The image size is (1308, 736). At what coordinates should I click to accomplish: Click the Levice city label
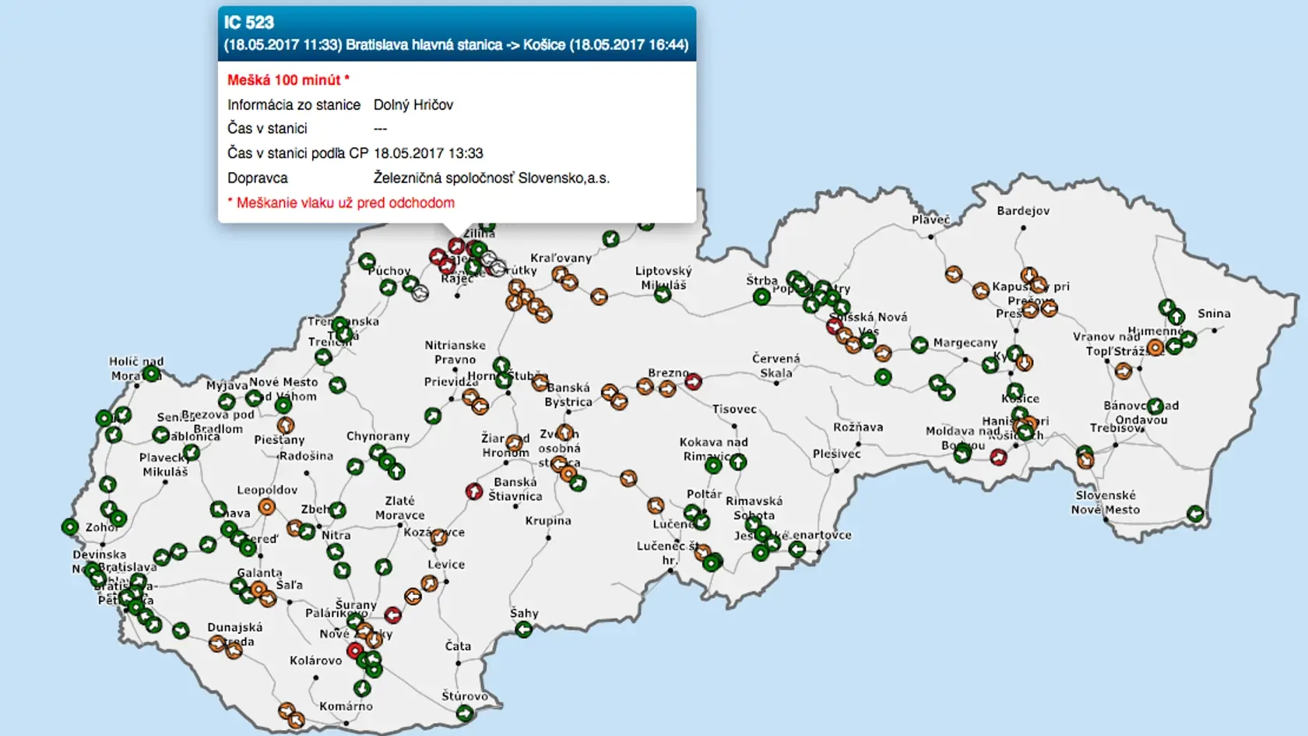446,565
